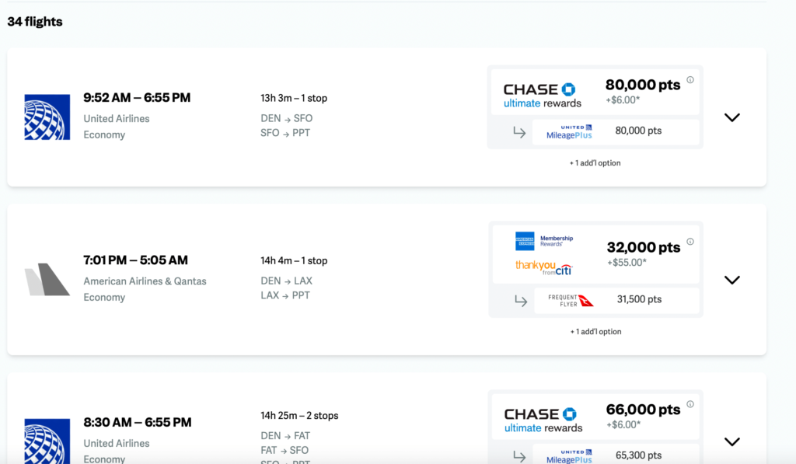Select the United Airlines logo on the 8:30 AM flight

(x=47, y=435)
